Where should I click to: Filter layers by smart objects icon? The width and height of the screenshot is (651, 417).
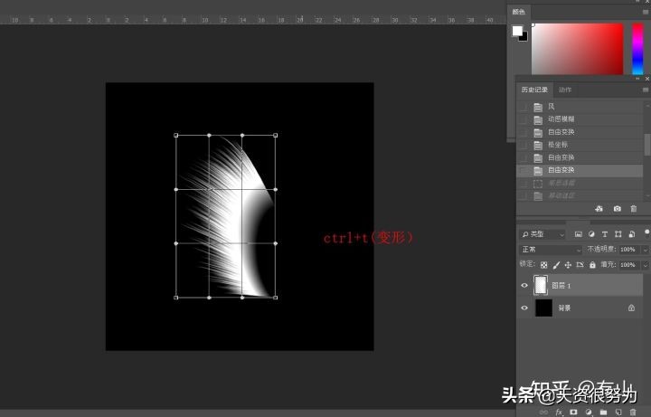point(631,234)
